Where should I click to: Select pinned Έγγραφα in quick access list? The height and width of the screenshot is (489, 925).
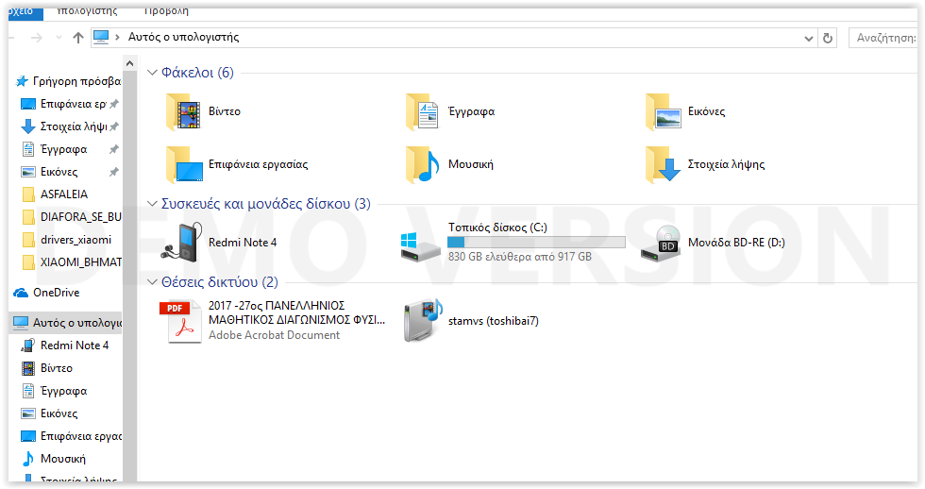click(x=70, y=149)
